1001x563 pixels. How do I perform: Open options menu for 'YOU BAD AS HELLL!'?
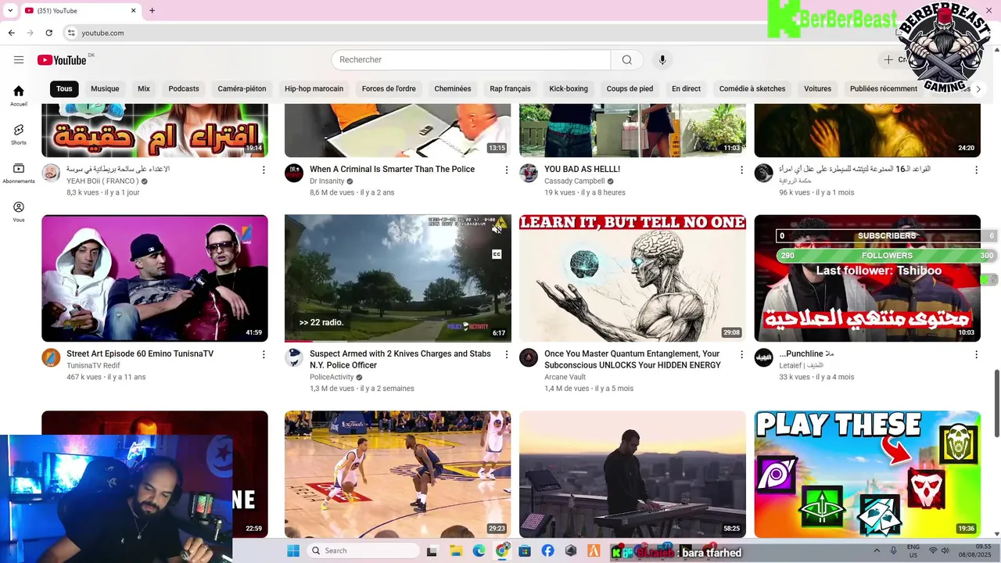(741, 170)
